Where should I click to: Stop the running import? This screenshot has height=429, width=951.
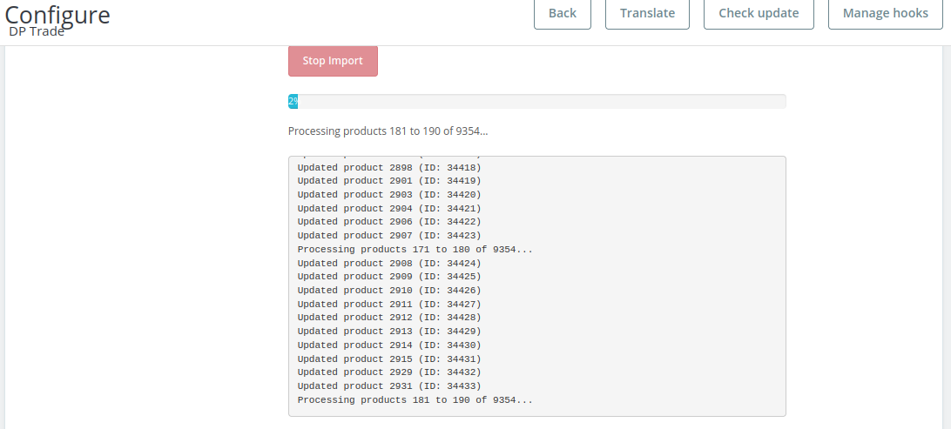tap(333, 61)
